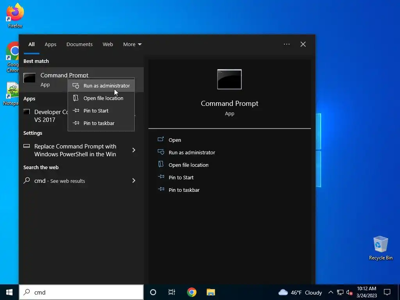Switch to the Web search tab
Screen dimensions: 400x300
coord(108,45)
